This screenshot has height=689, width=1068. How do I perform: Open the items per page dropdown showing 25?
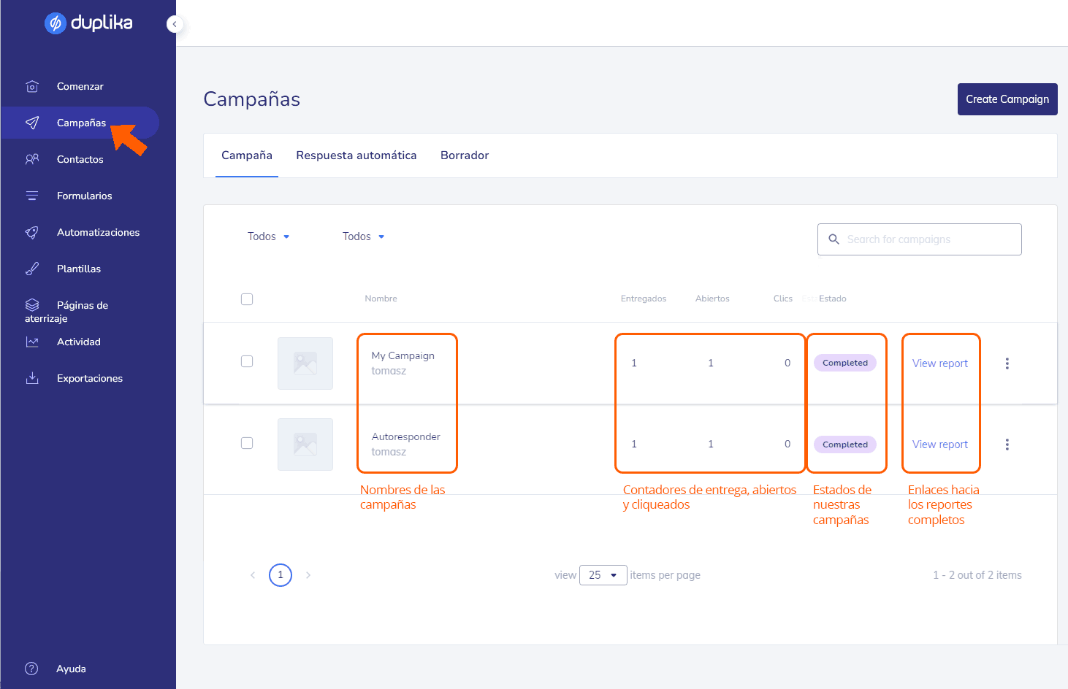point(603,574)
